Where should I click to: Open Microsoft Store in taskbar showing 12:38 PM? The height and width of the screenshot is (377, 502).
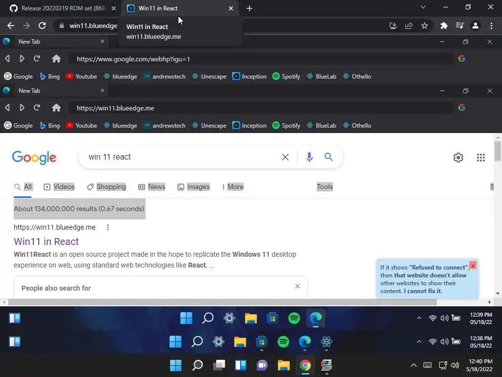[x=262, y=342]
